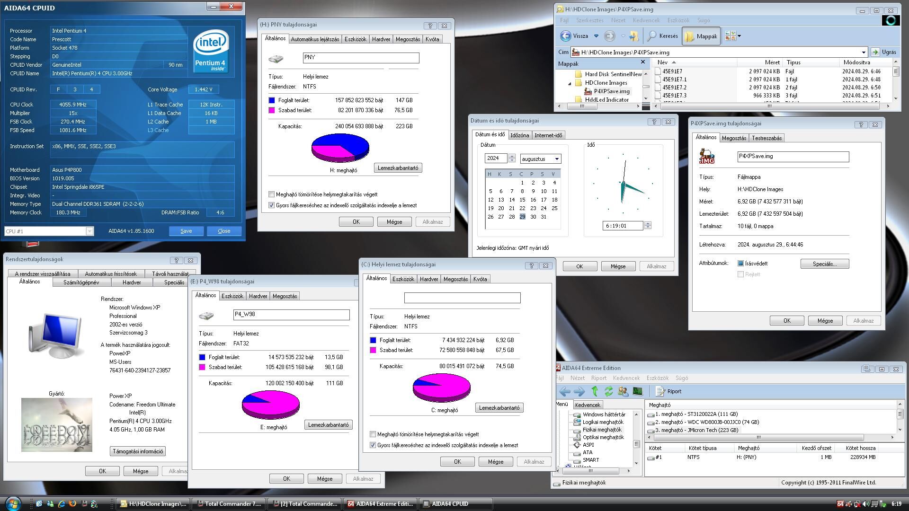
Task: Switch to the Időzóna tab
Action: 519,135
